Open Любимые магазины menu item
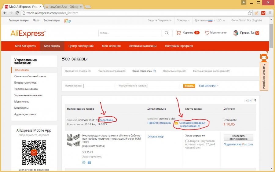275x172 pixels. [143, 46]
